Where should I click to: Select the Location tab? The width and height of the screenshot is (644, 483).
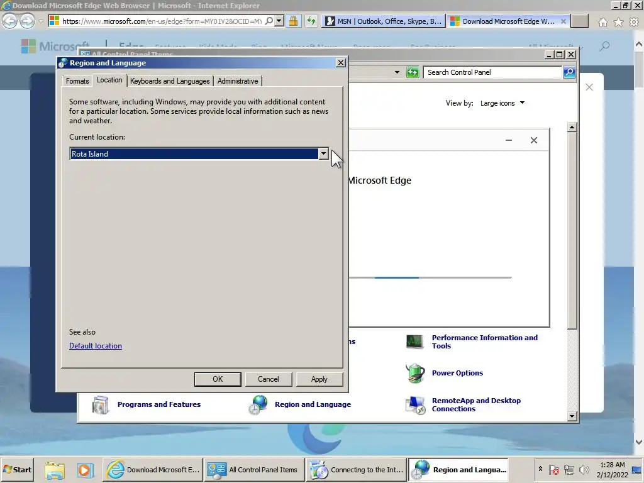(109, 80)
